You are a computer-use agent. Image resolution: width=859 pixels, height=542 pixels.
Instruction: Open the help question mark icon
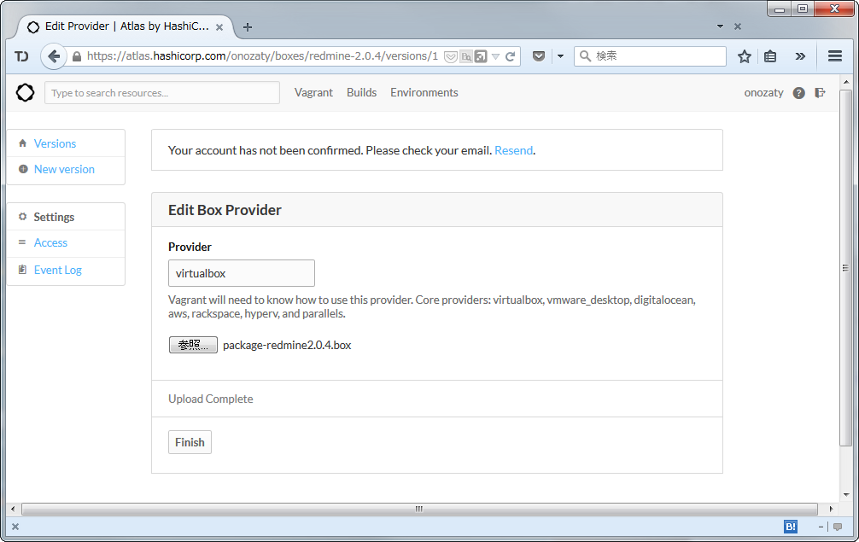click(798, 93)
